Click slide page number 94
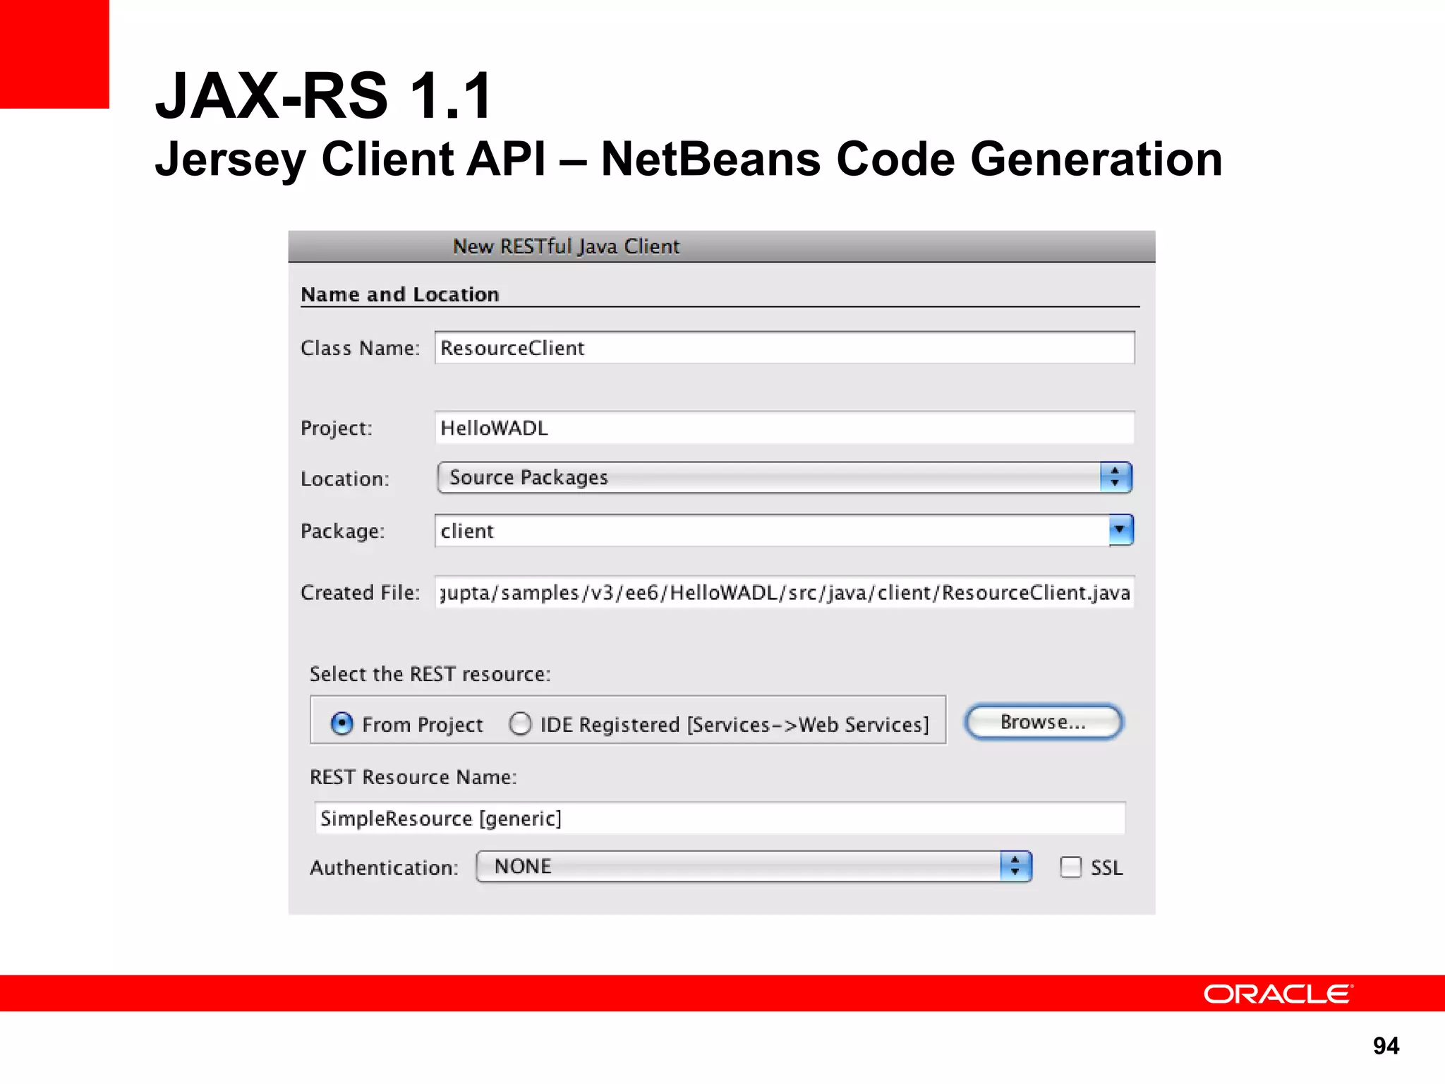Viewport: 1445px width, 1084px height. (x=1386, y=1045)
